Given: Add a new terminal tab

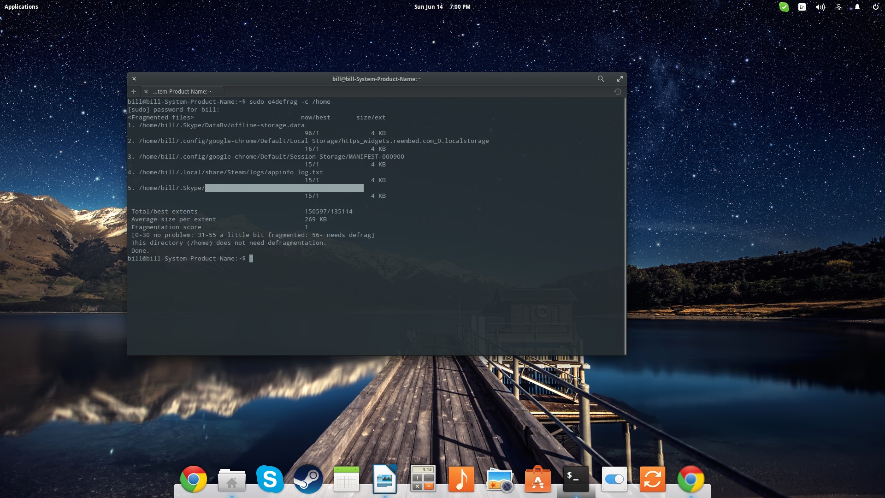Looking at the screenshot, I should coord(134,91).
